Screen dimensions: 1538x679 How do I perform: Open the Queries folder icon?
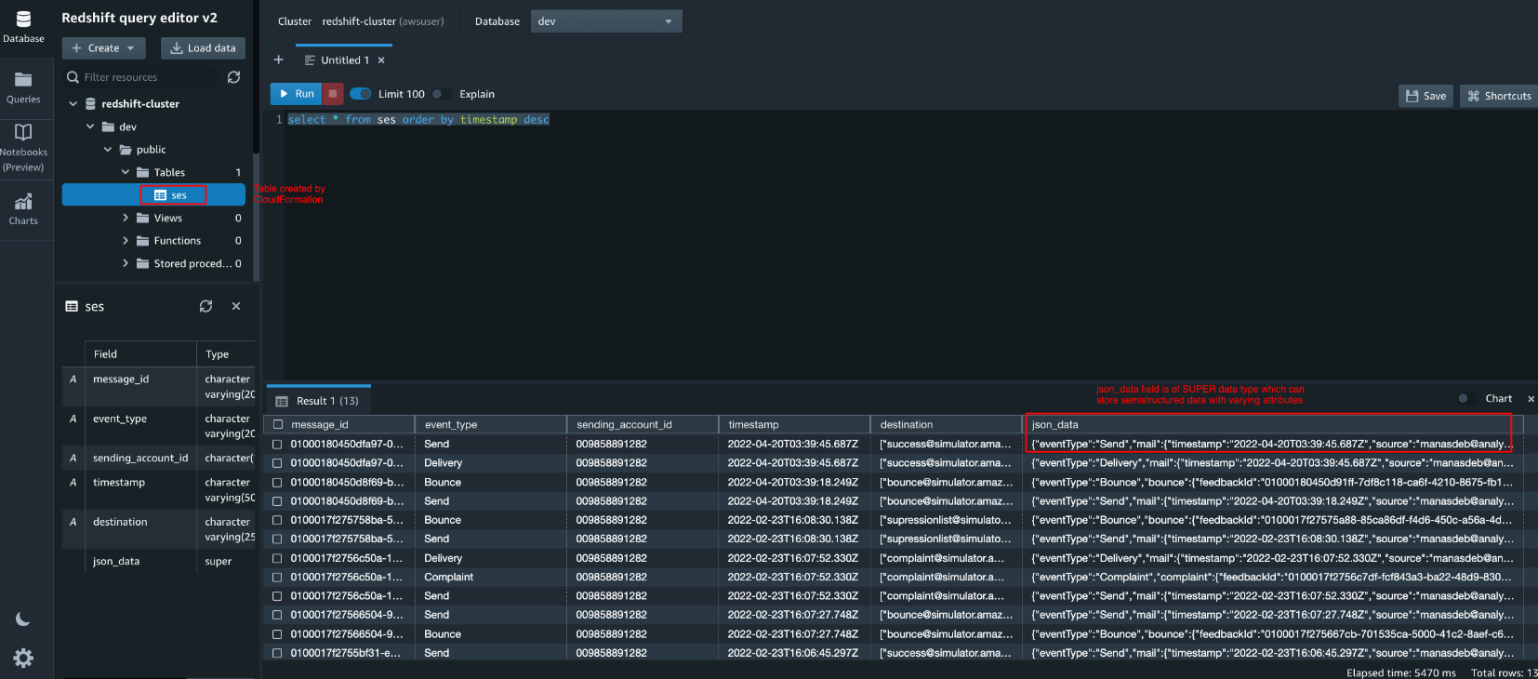(23, 80)
